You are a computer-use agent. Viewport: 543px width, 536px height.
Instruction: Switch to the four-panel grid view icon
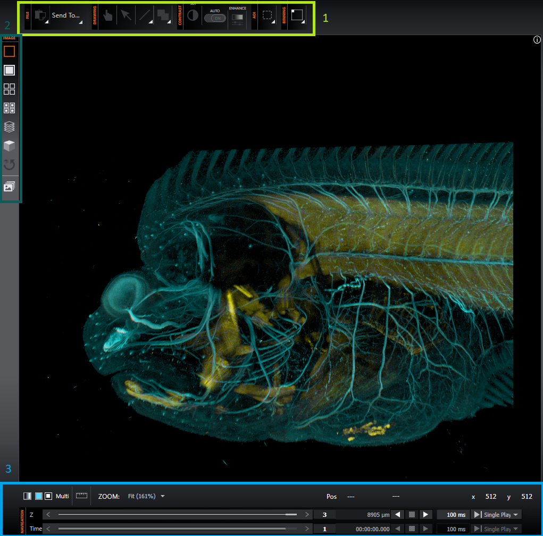point(9,89)
